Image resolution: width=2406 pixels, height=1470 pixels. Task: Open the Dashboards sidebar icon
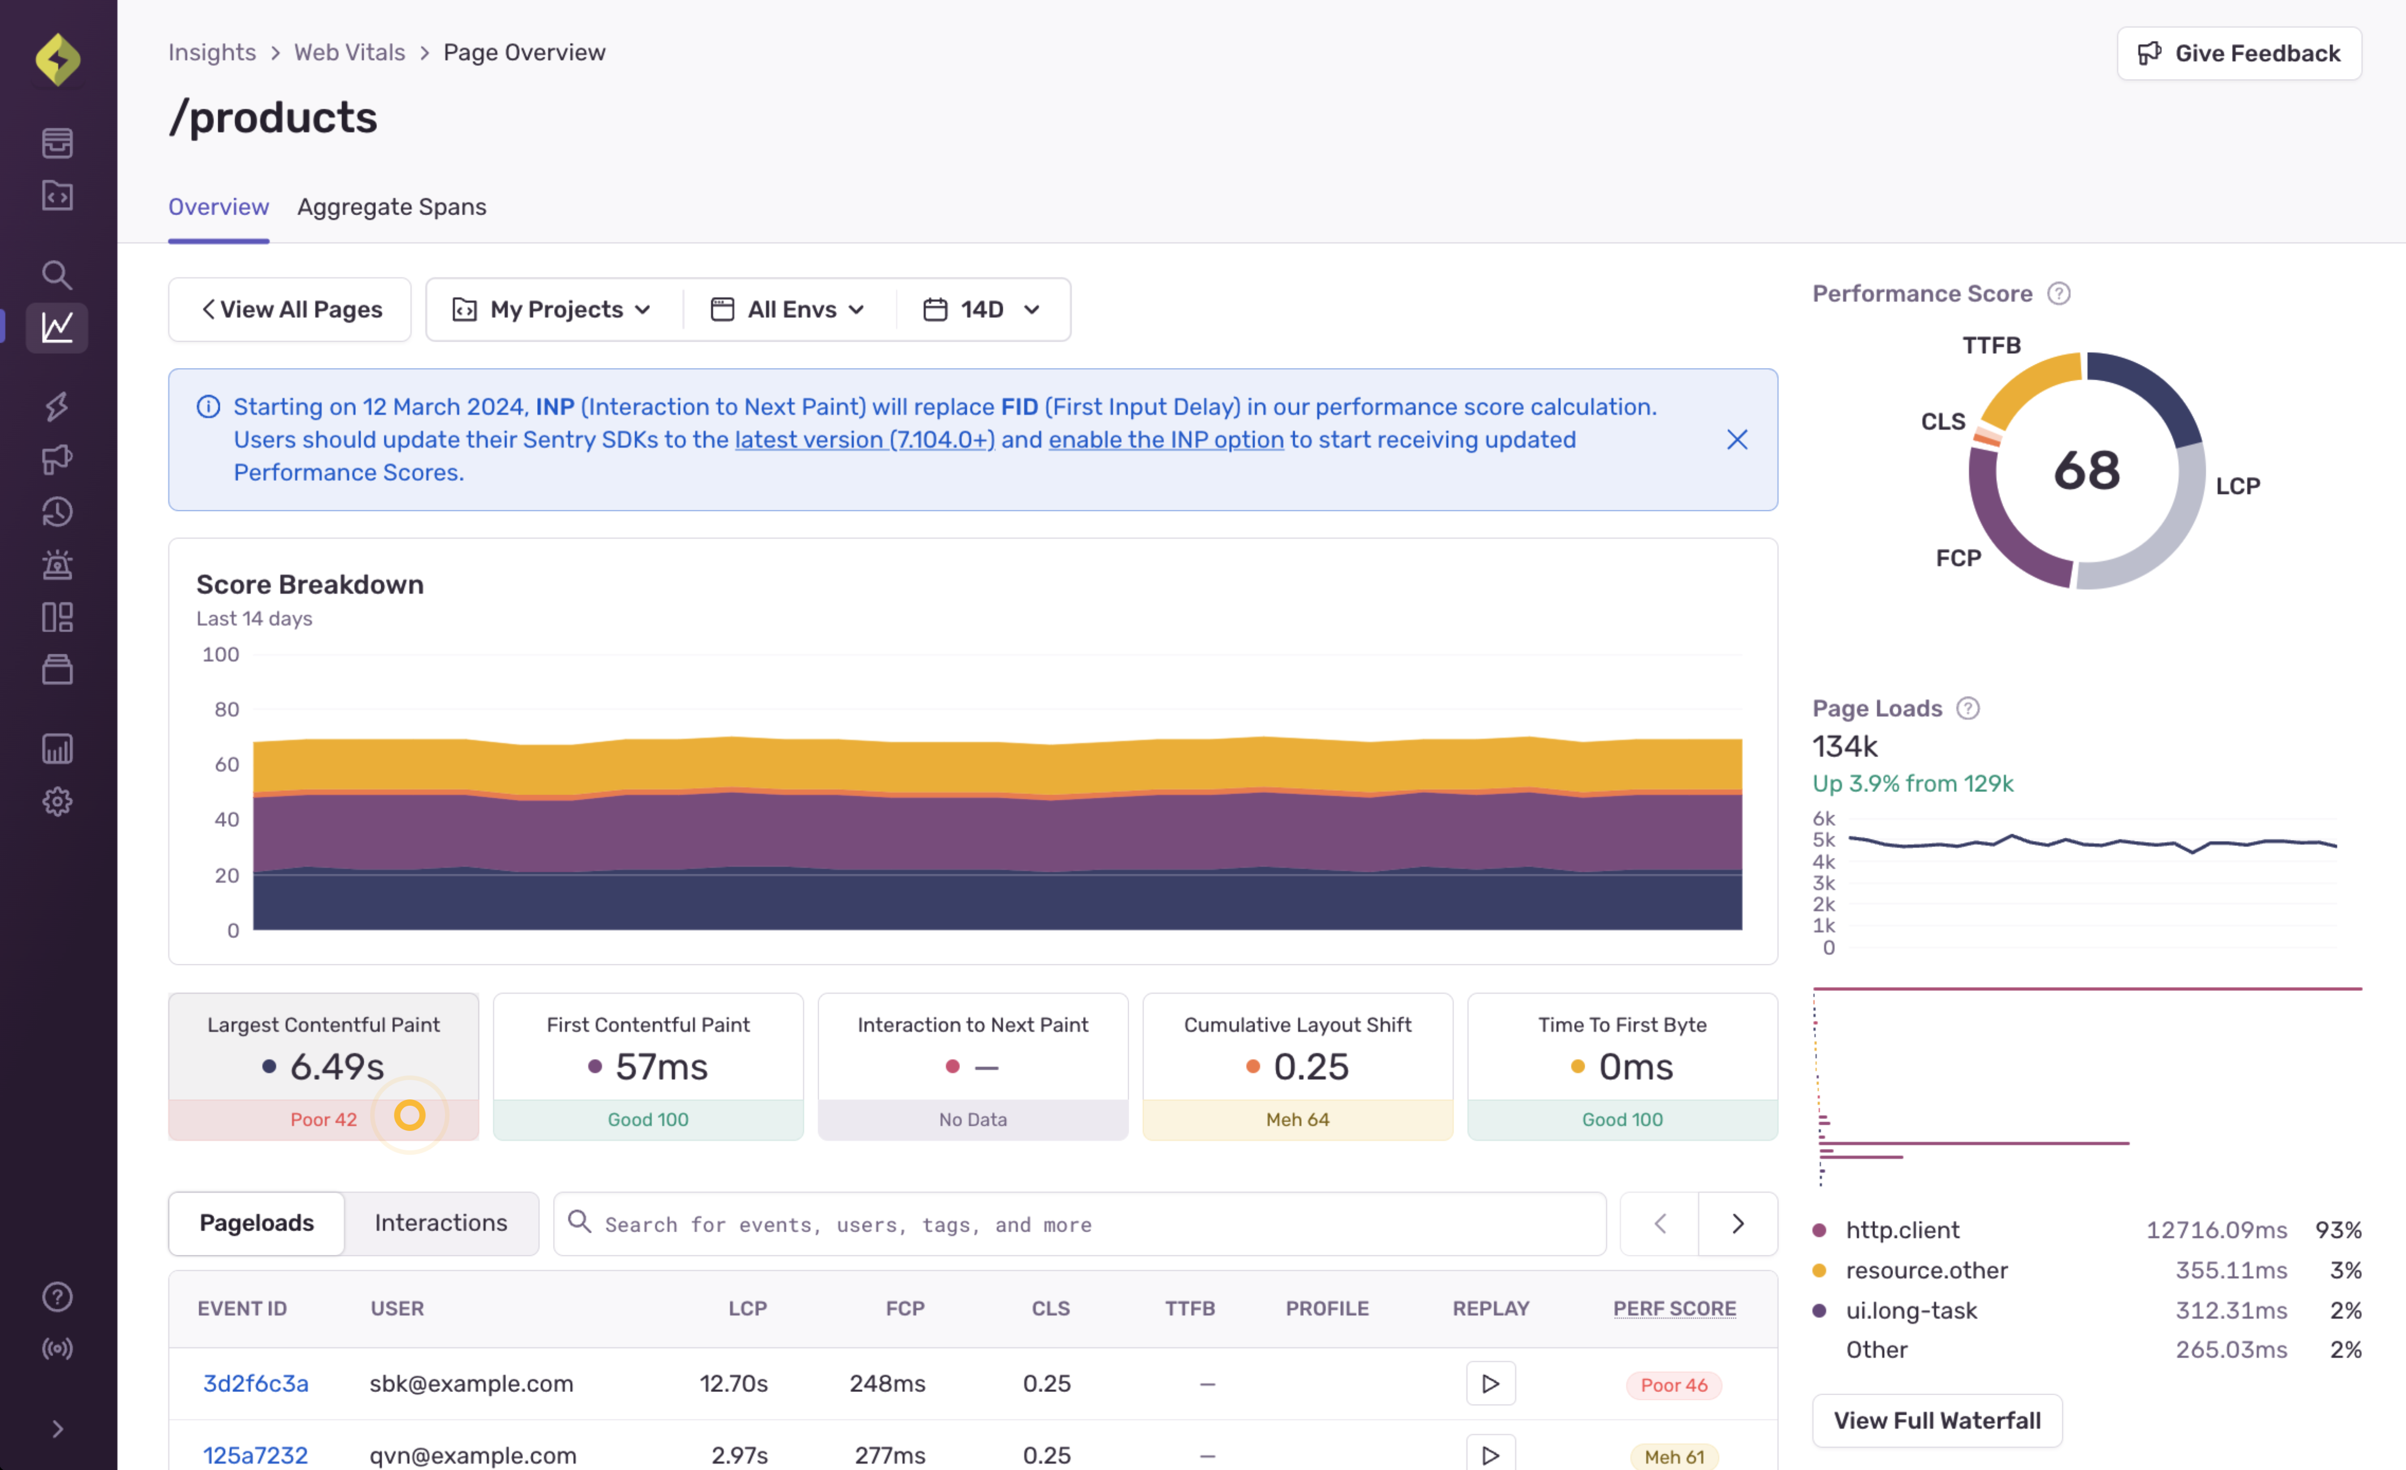pyautogui.click(x=57, y=617)
